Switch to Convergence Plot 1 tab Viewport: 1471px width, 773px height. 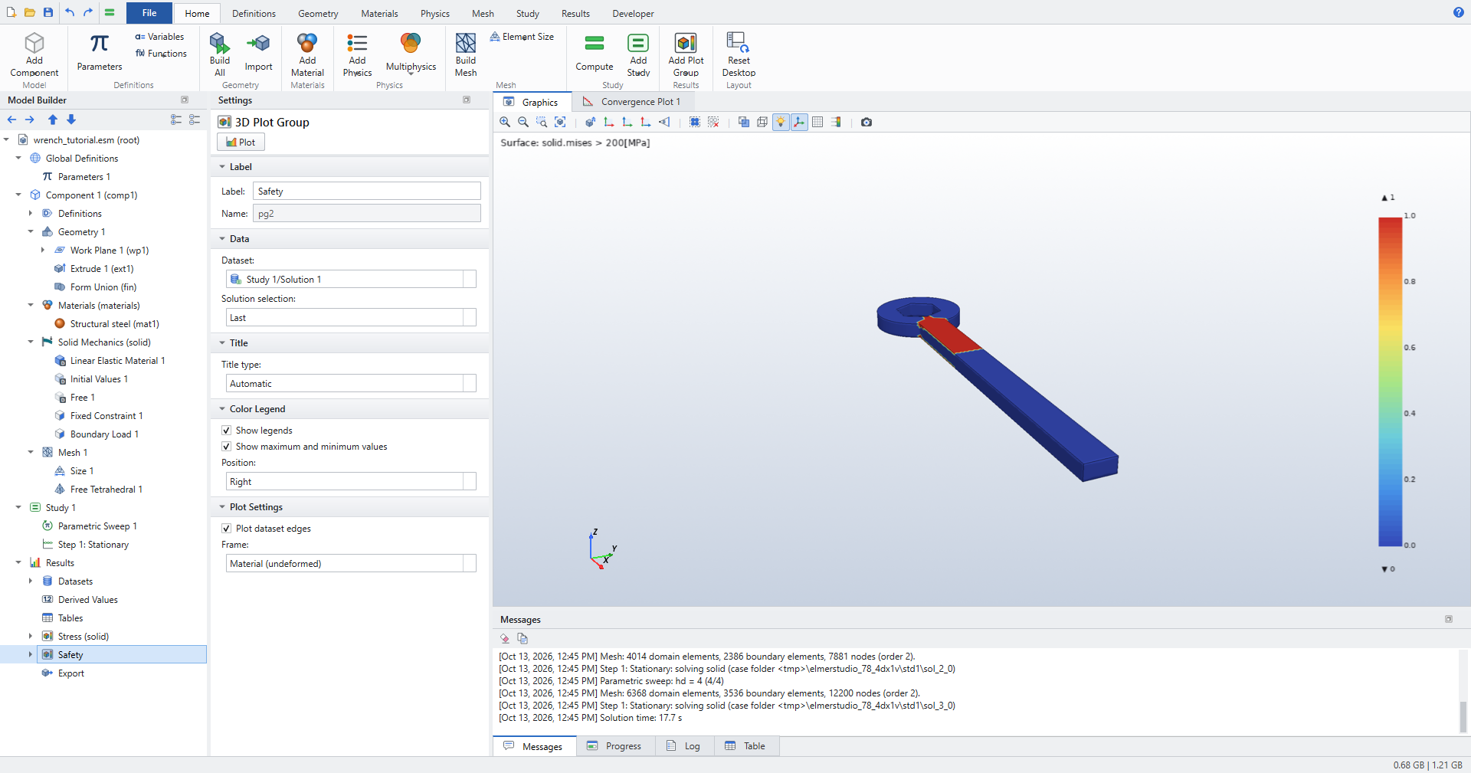pos(633,102)
